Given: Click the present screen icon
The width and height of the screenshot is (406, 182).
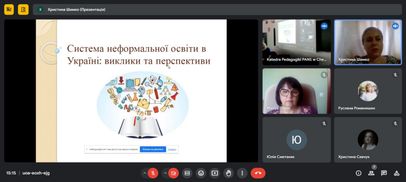Looking at the screenshot, I should point(214,173).
